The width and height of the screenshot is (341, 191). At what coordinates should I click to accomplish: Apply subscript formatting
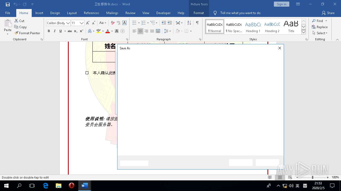point(76,31)
